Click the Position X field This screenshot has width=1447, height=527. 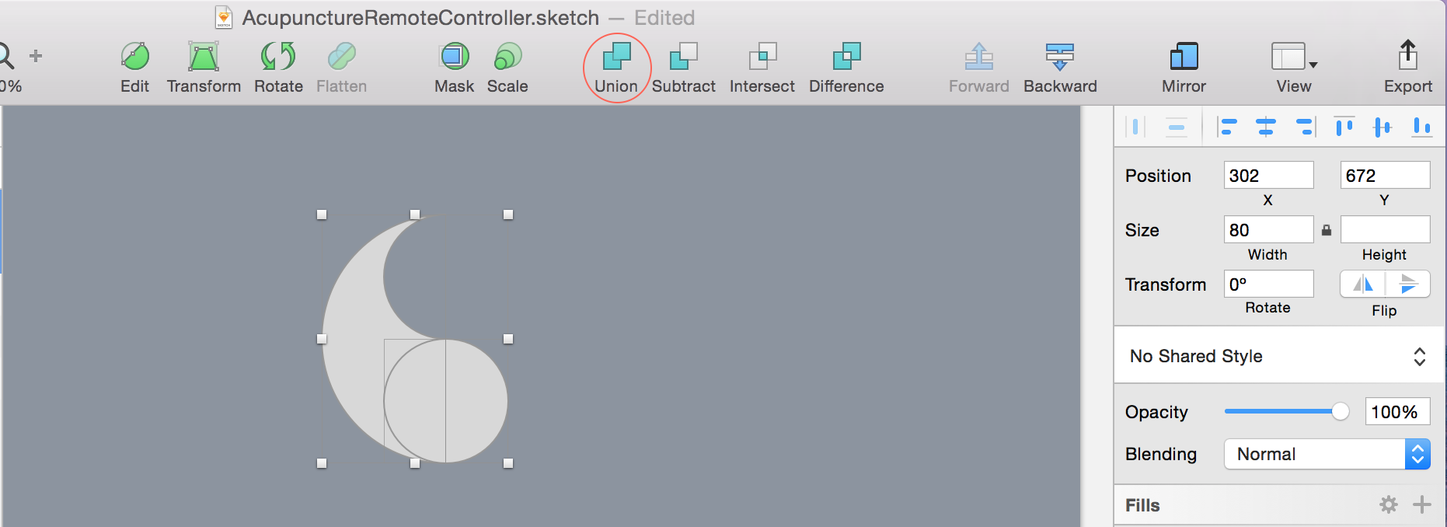[x=1268, y=176]
